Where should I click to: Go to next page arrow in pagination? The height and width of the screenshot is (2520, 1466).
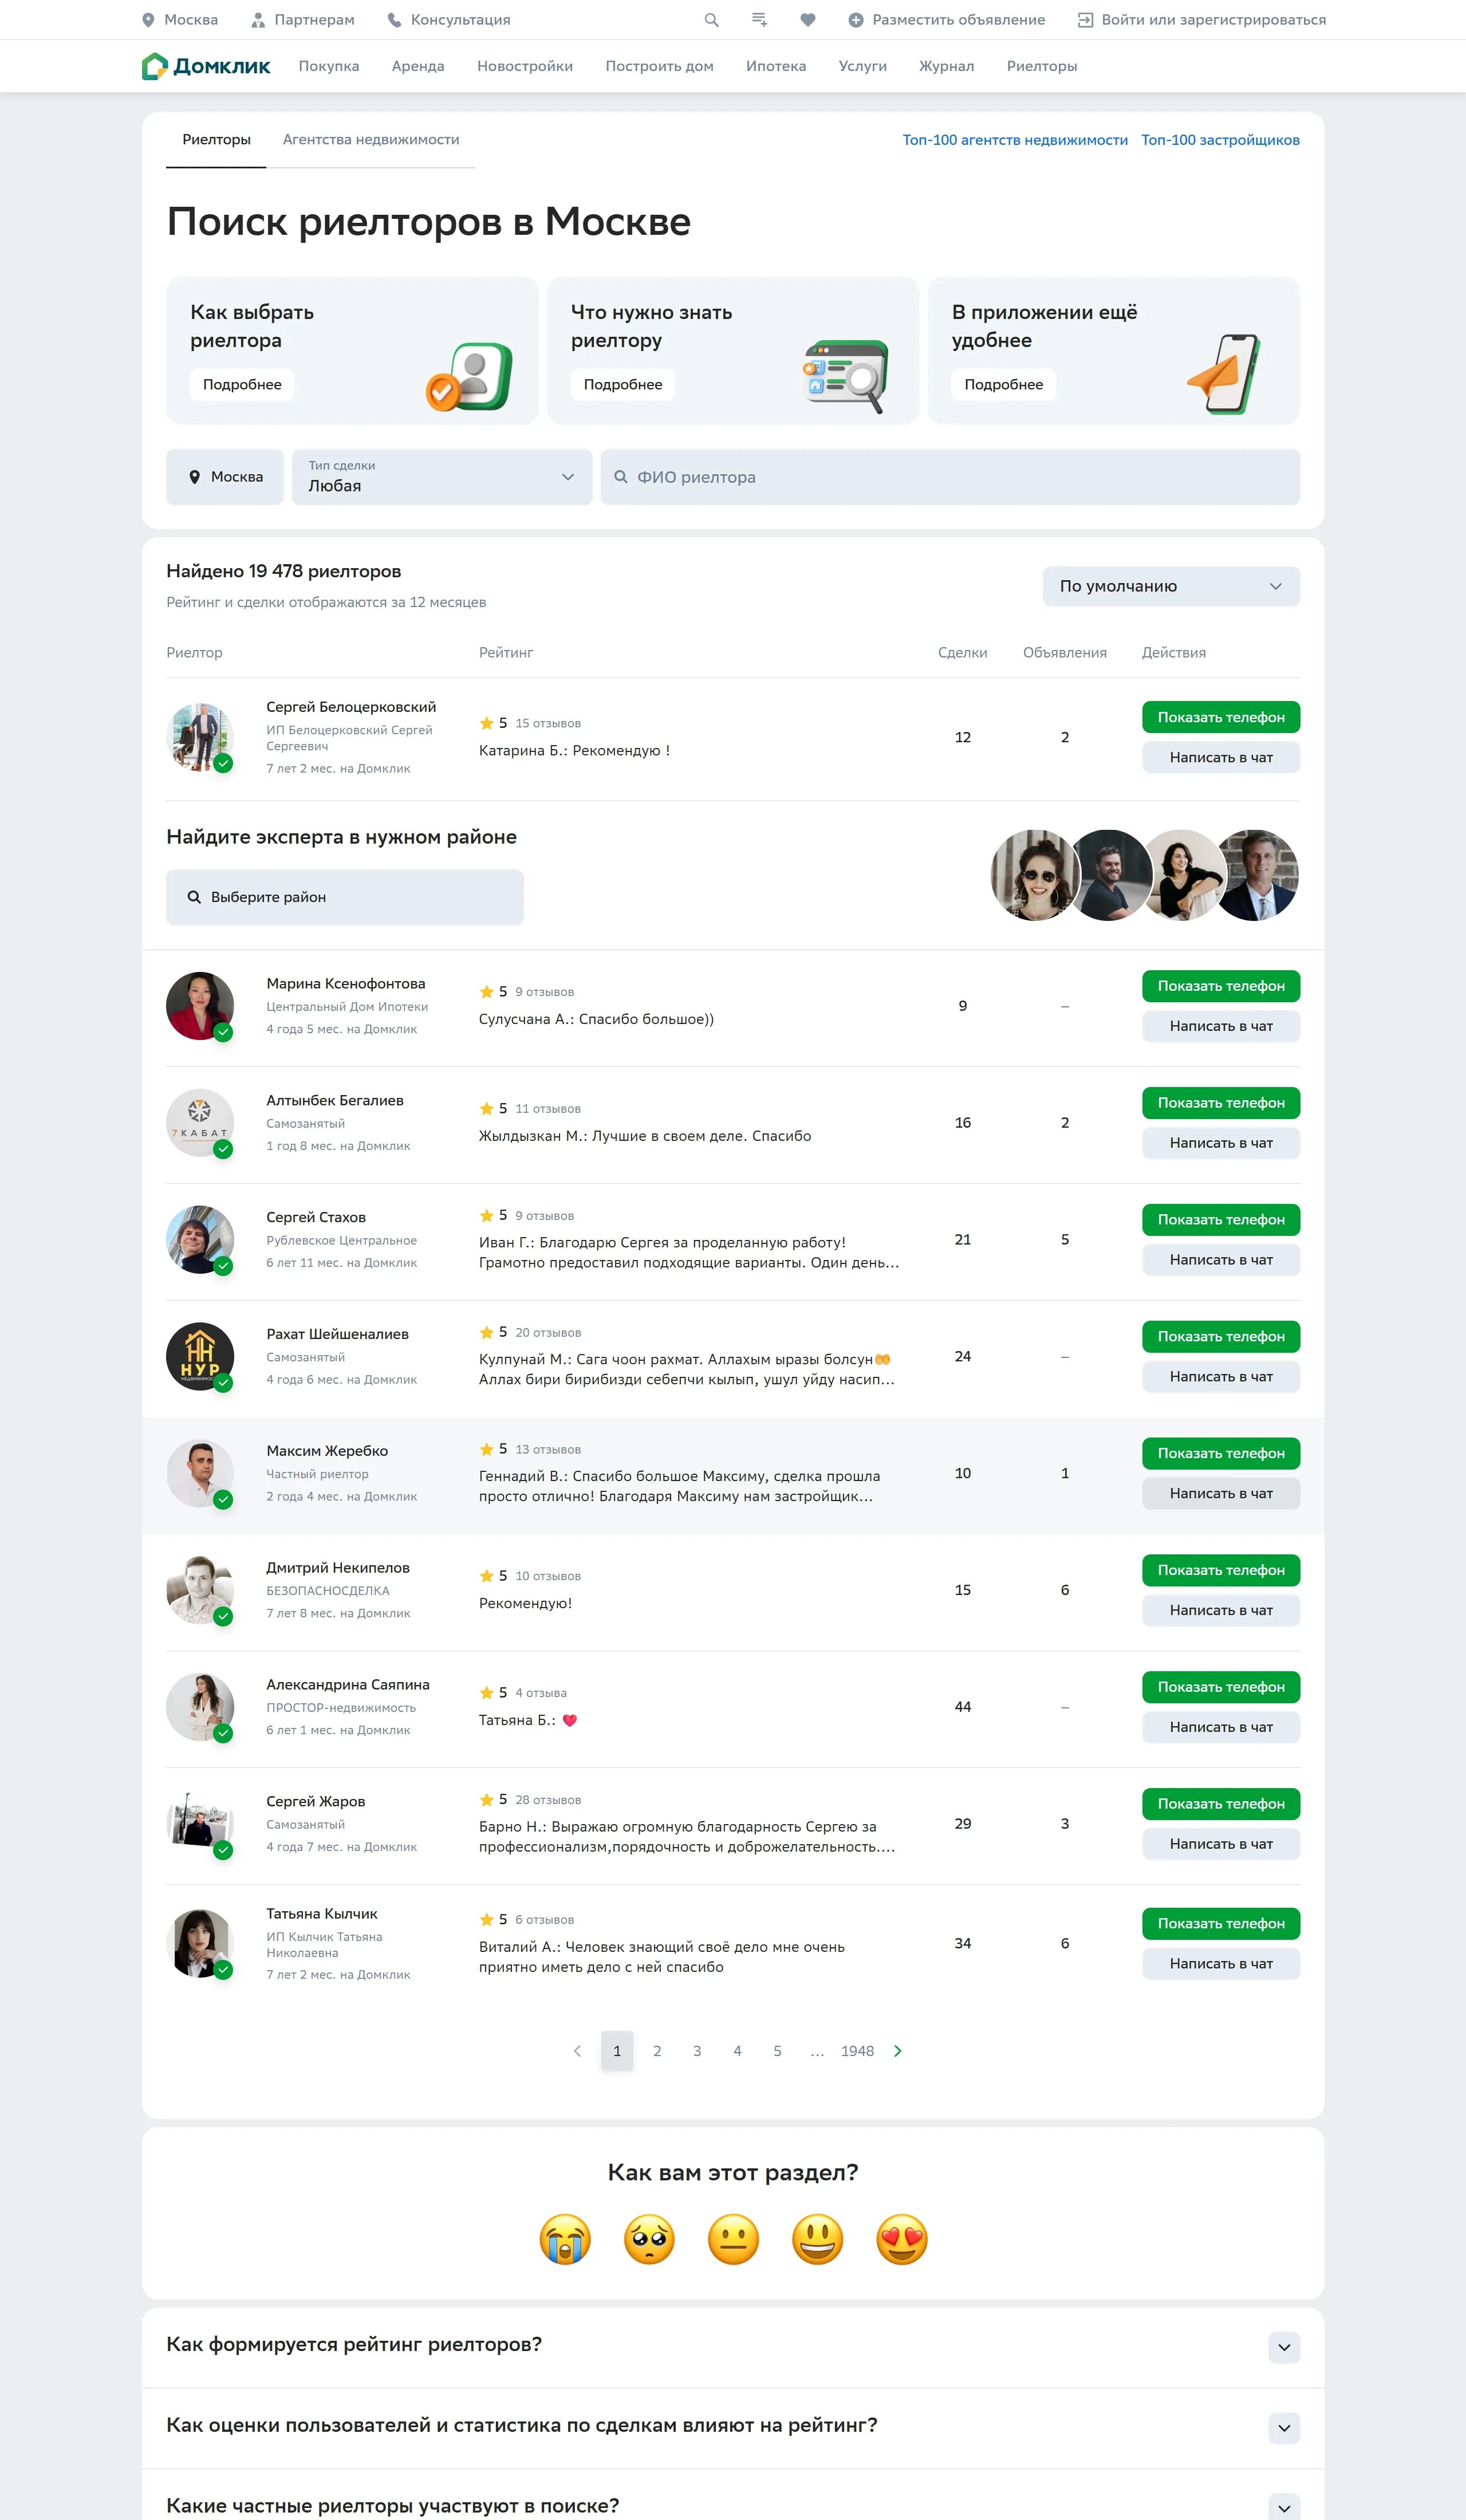pos(897,2051)
